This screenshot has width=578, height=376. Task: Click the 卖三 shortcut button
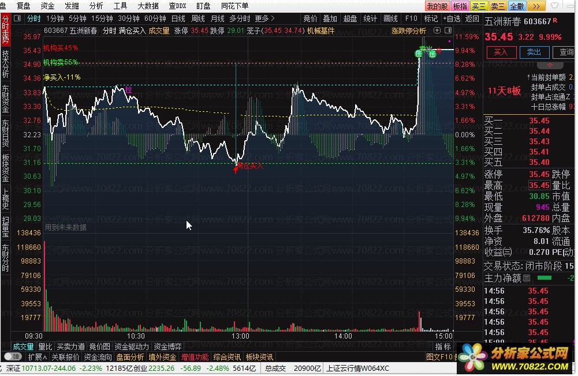(498, 6)
